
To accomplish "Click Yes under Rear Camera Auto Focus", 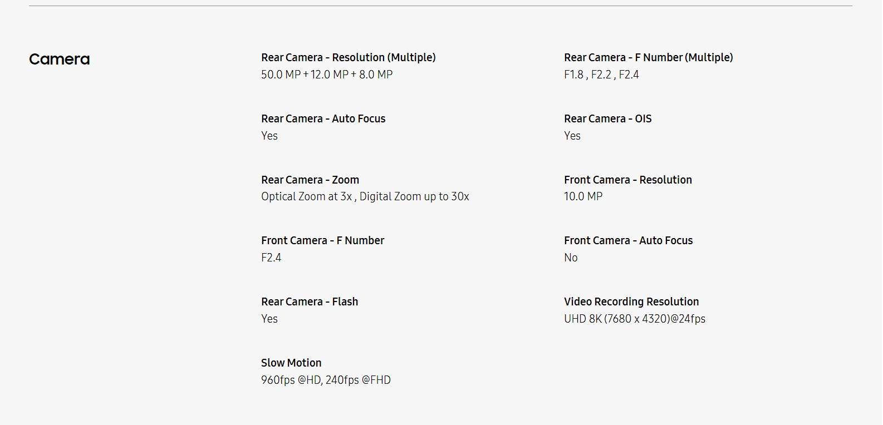I will click(x=269, y=136).
